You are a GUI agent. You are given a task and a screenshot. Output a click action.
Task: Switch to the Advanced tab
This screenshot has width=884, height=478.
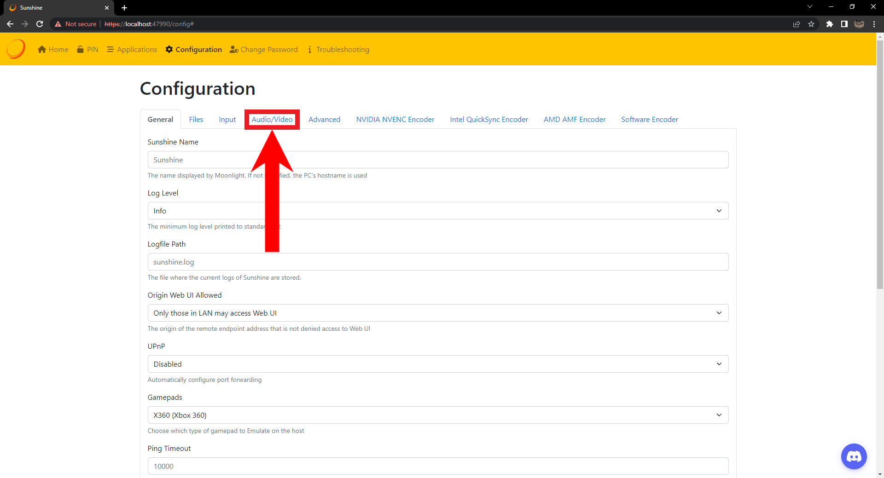[325, 120]
